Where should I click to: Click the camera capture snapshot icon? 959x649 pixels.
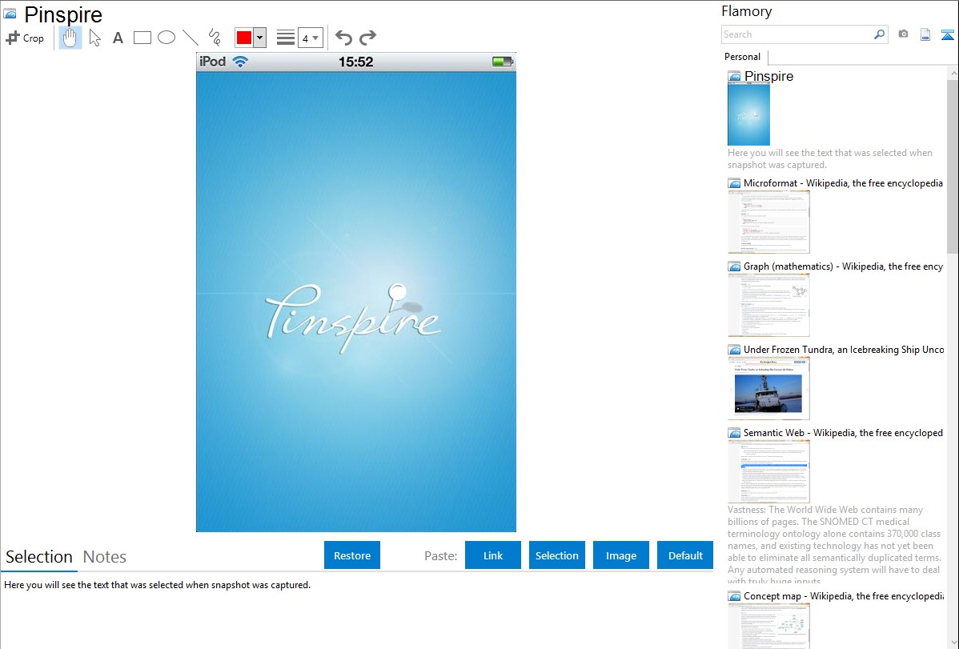tap(903, 34)
